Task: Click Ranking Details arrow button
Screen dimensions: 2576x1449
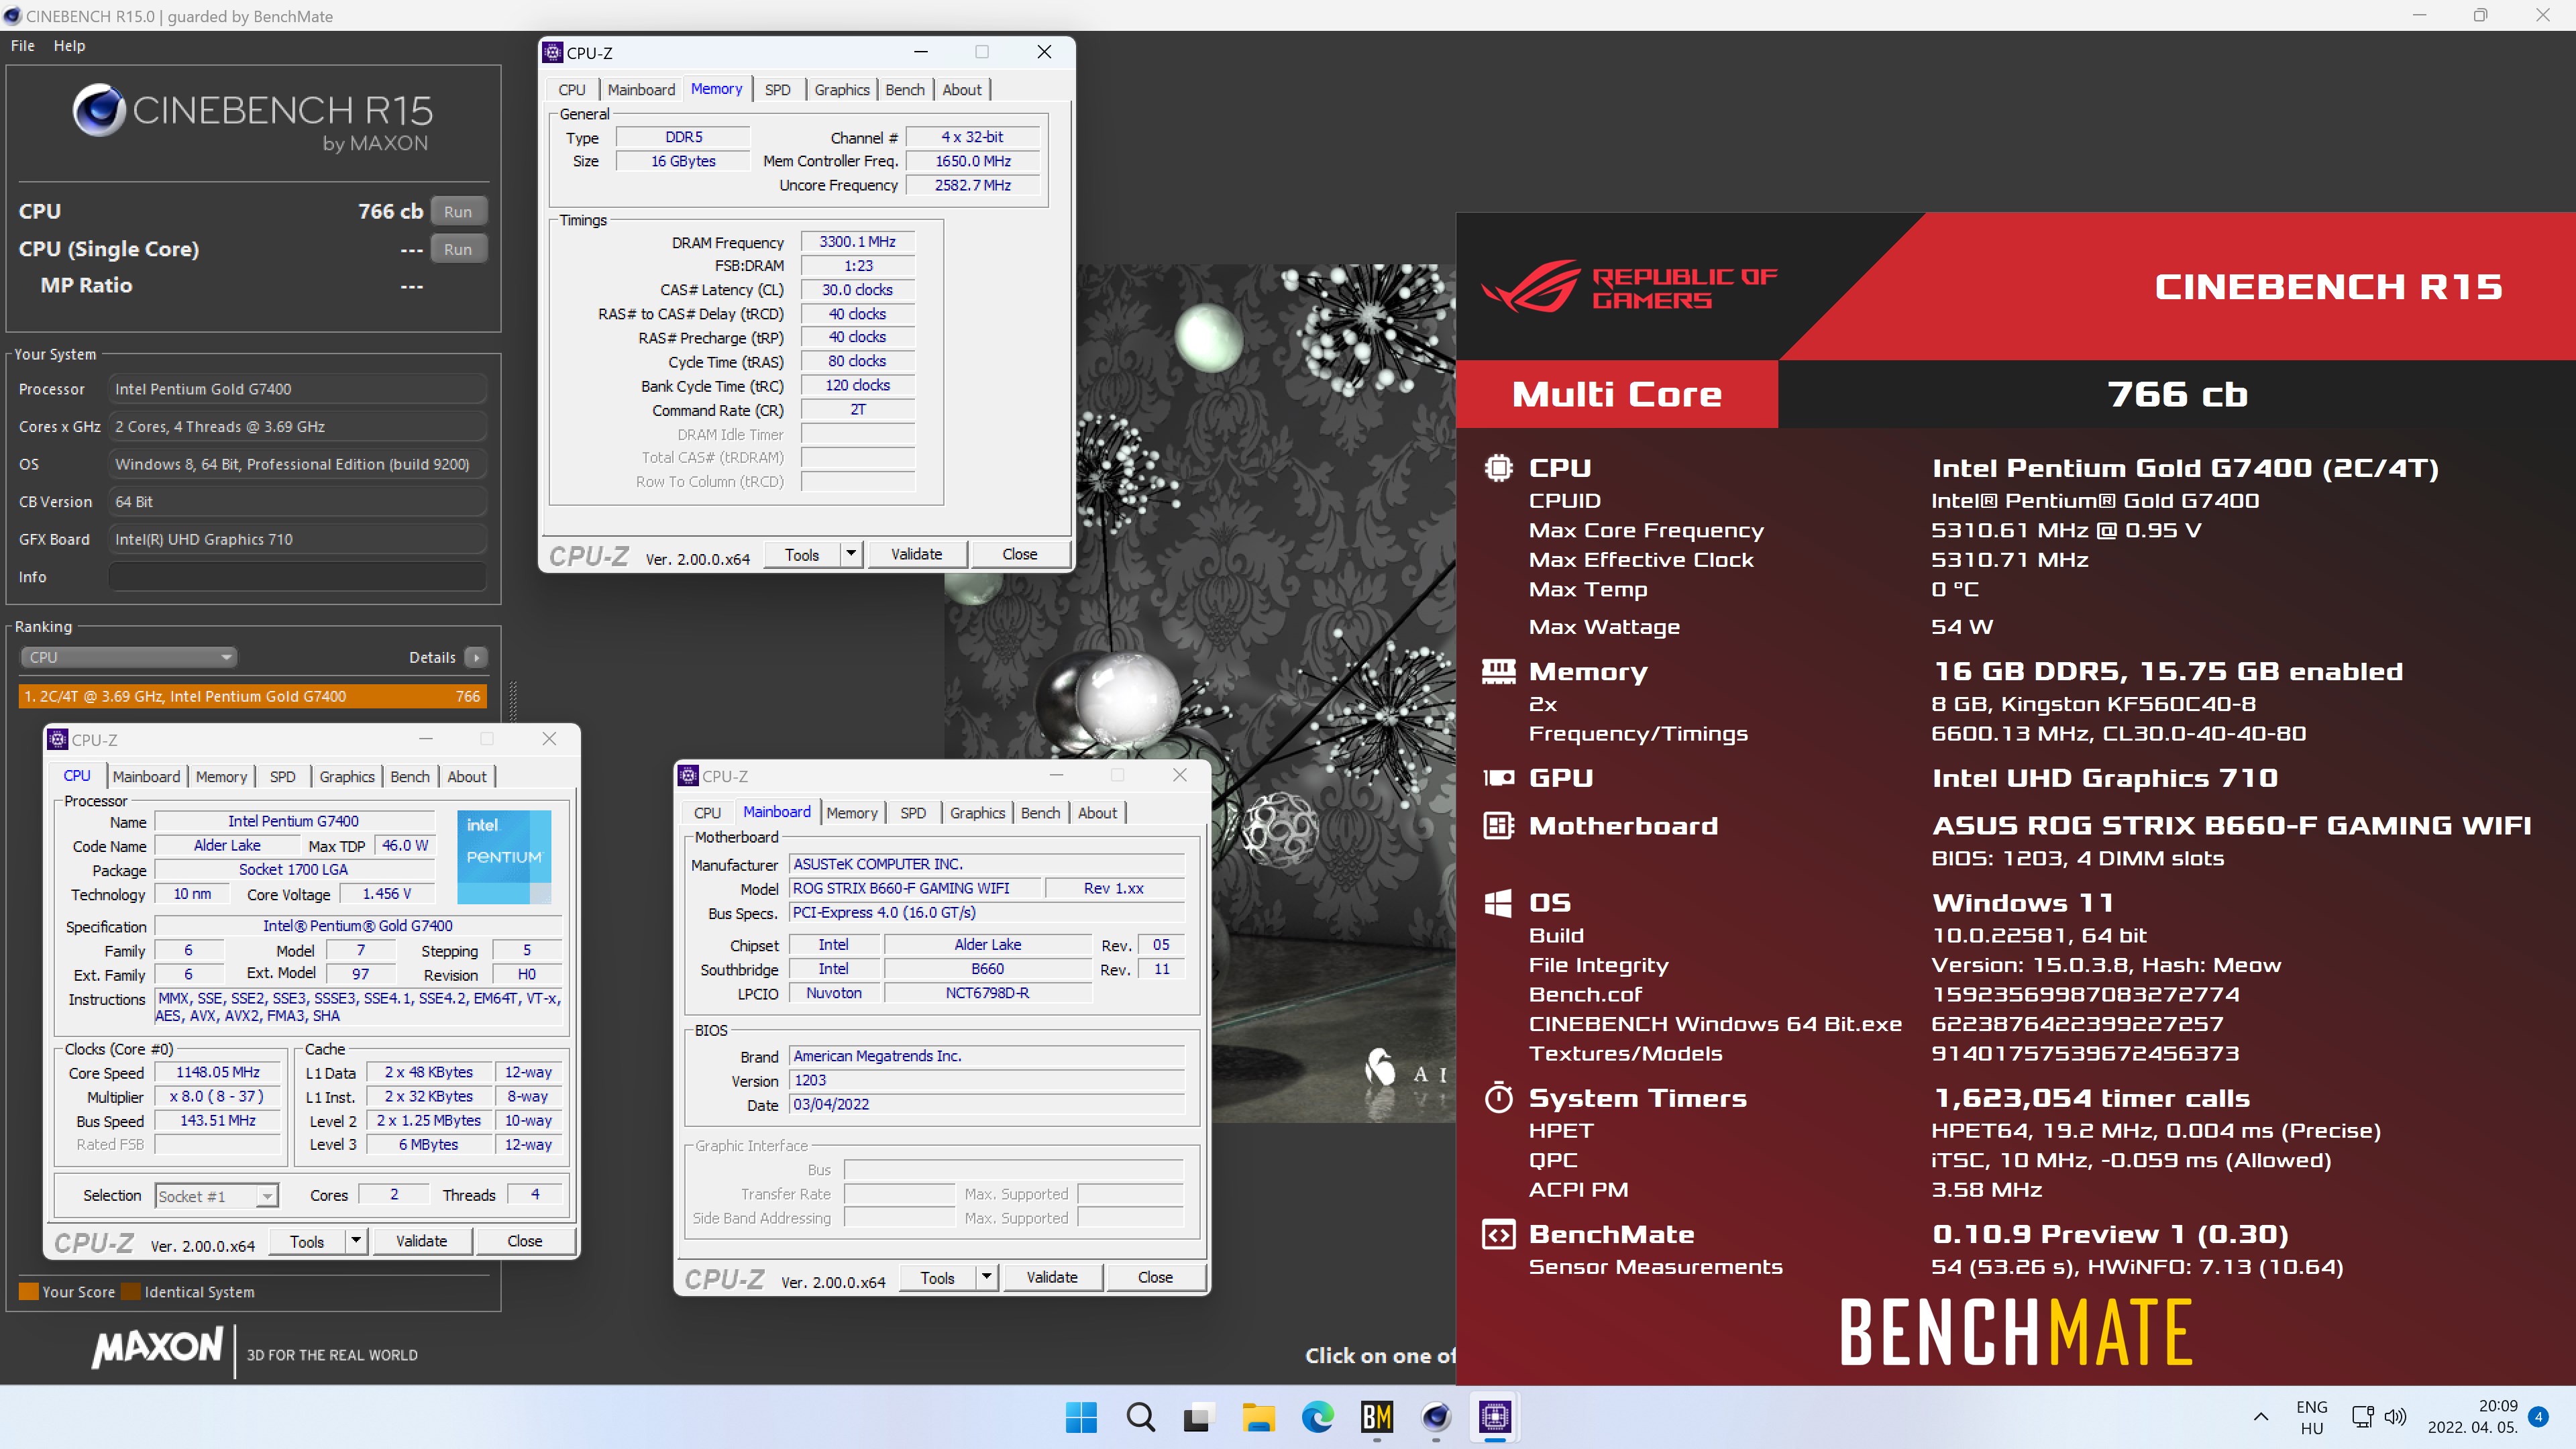Action: (x=476, y=657)
